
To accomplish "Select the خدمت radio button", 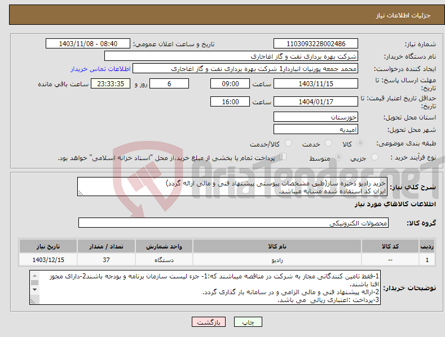I will pyautogui.click(x=329, y=143).
